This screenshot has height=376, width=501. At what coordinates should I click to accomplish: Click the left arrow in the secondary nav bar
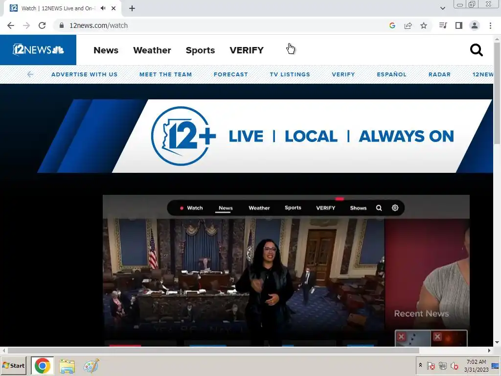click(30, 74)
